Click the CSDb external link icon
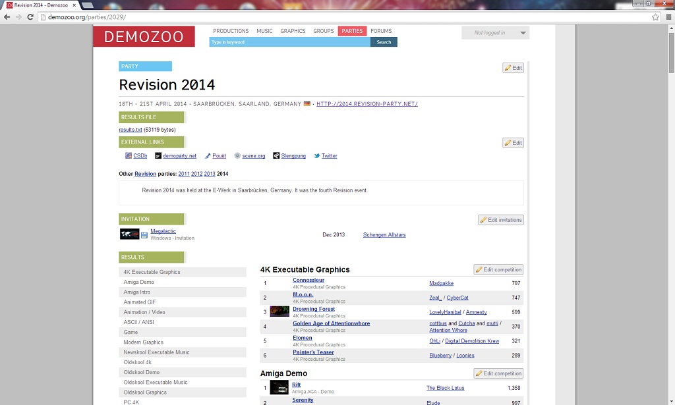 129,155
